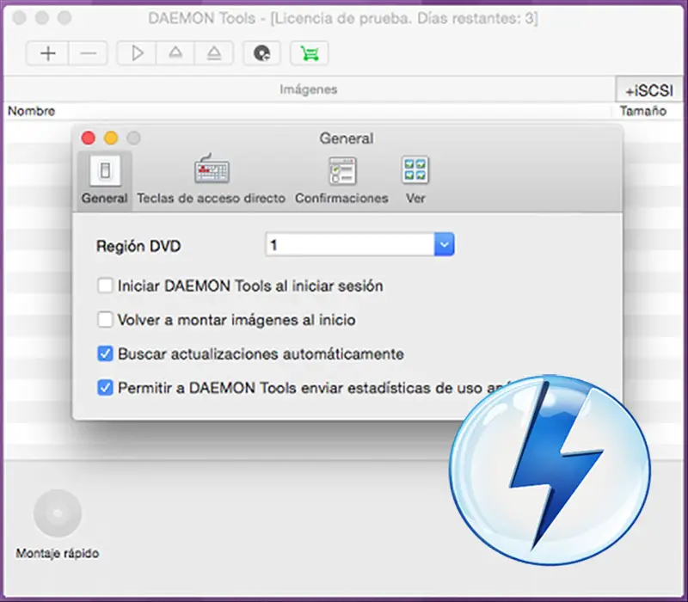Select the General preferences tab icon
Viewport: 688px width, 602px height.
(x=104, y=181)
